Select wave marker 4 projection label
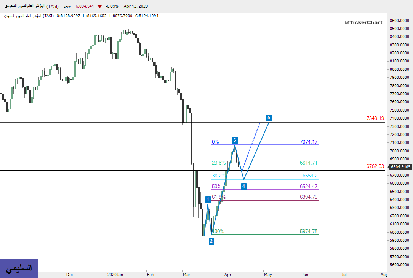Viewport: 413px width, 278px height. (243, 186)
